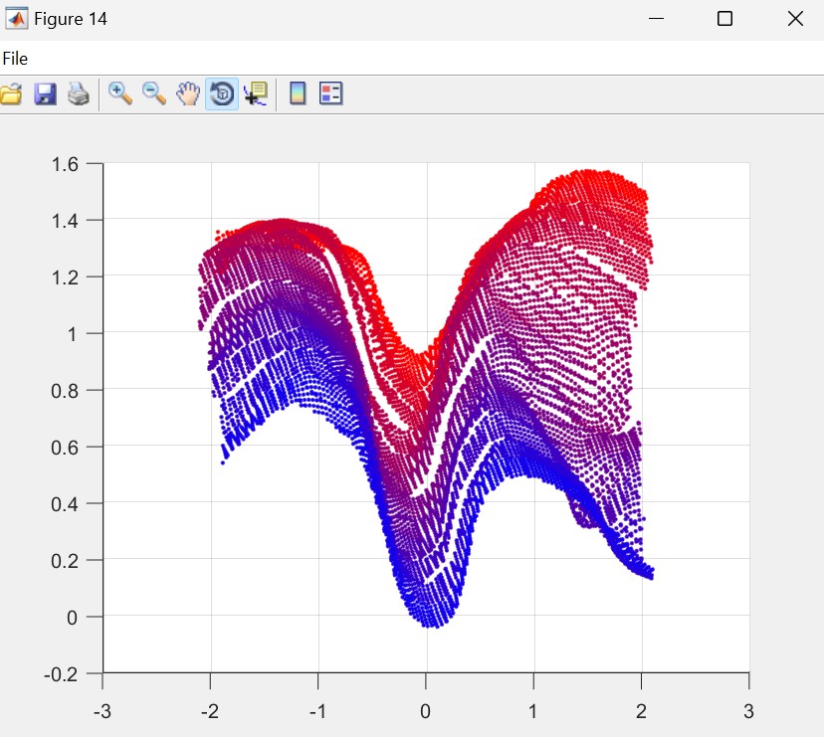
Task: Enable the Pan hand tool
Action: [x=188, y=94]
